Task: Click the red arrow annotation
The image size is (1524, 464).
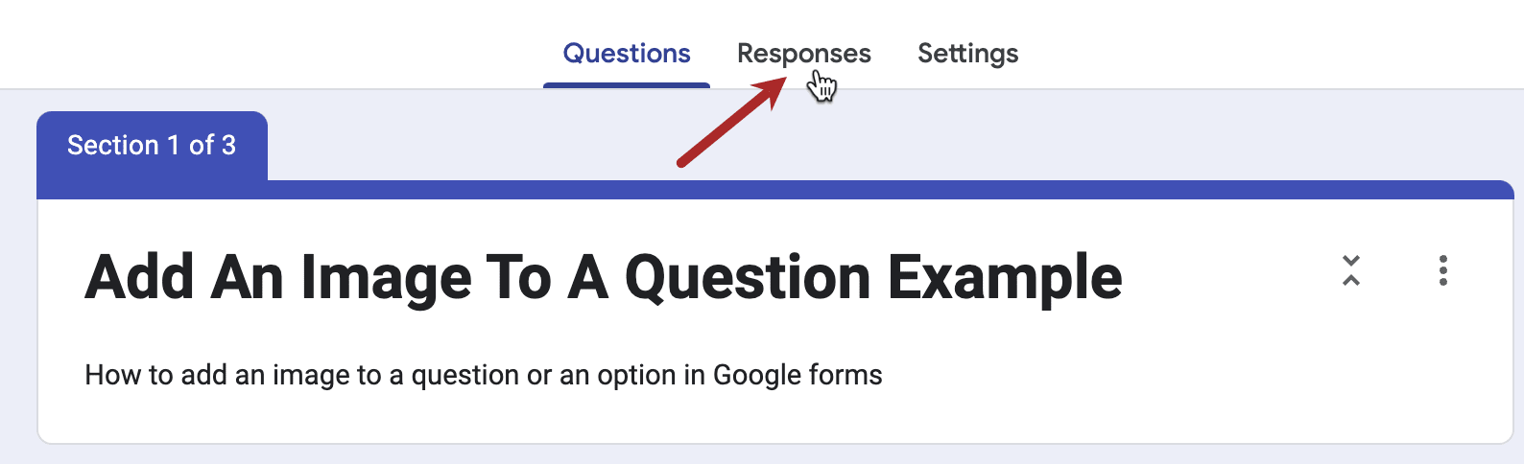Action: (x=731, y=123)
